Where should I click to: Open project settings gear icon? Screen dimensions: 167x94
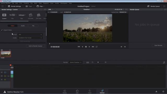(163, 92)
